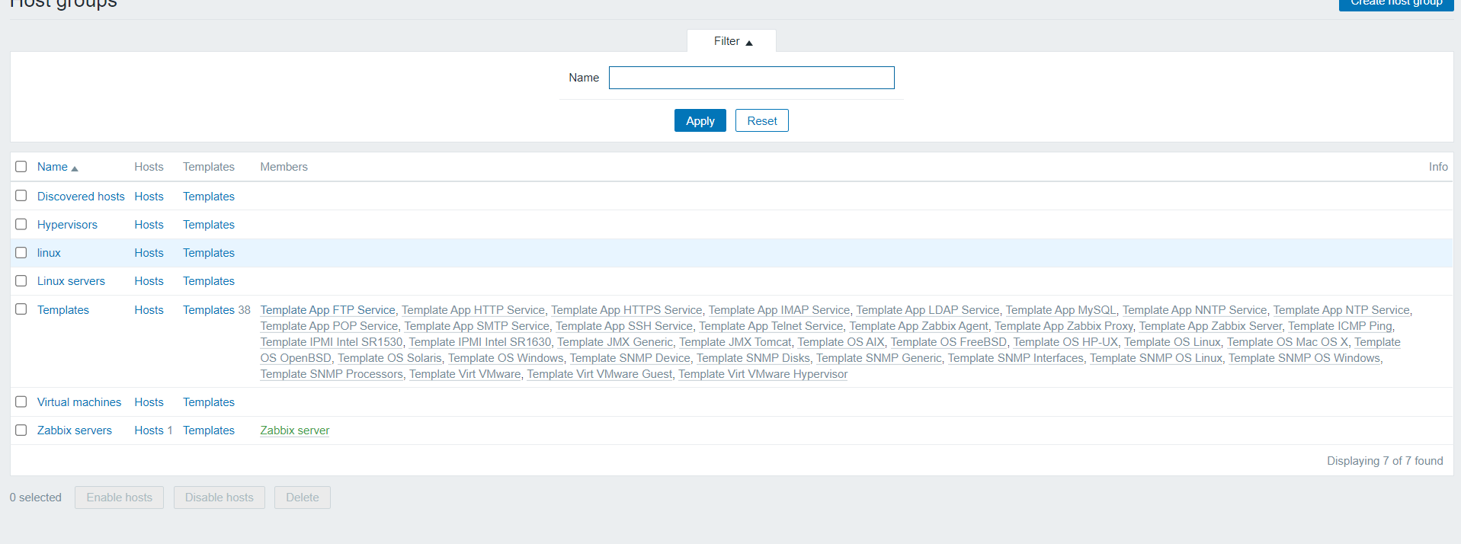Check the Templates group row checkbox
1461x544 pixels.
pyautogui.click(x=21, y=309)
